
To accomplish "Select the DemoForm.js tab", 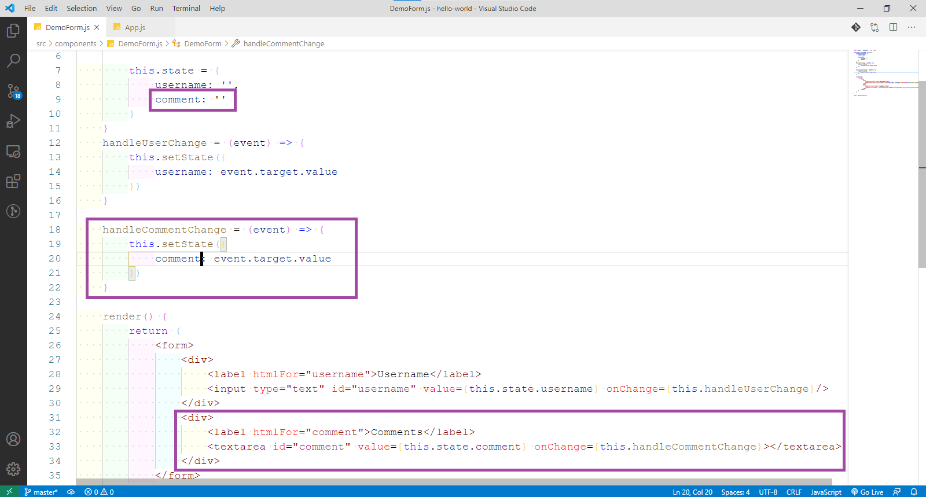I will [x=68, y=27].
